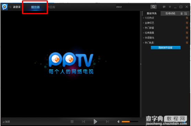Screen dimensions: 191x126
Task: Select the 互动讨论 tab
Action: [170, 13]
